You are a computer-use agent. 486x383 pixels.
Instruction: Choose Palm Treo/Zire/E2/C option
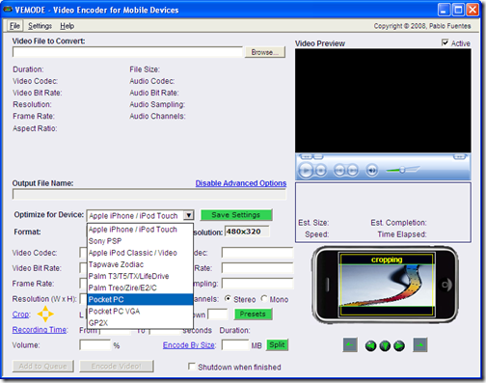[x=140, y=287]
